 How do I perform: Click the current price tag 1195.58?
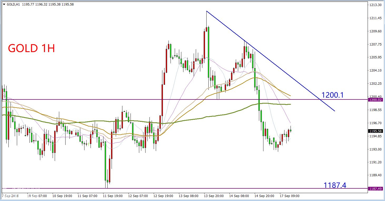(x=376, y=131)
